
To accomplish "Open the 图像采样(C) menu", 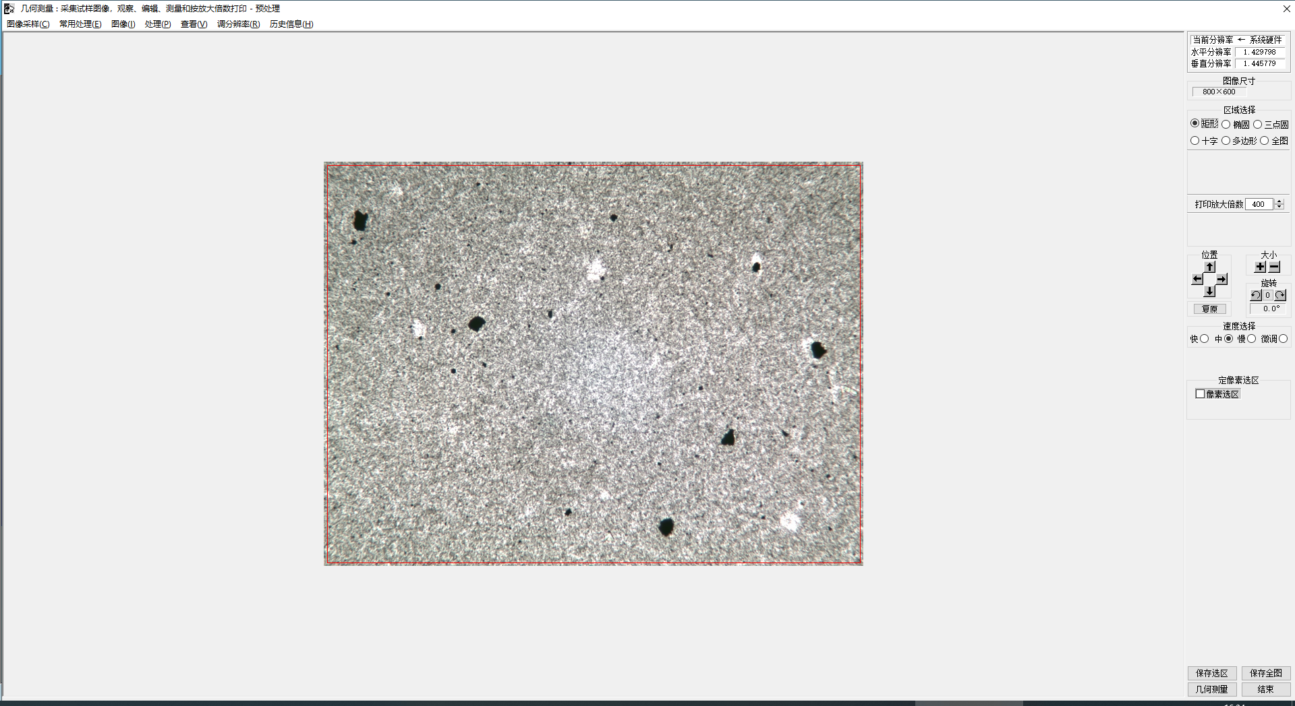I will [x=28, y=24].
